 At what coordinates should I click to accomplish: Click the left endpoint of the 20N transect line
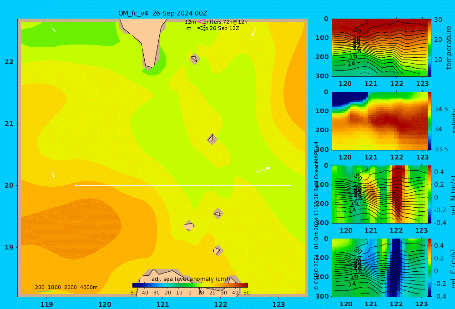[76, 185]
